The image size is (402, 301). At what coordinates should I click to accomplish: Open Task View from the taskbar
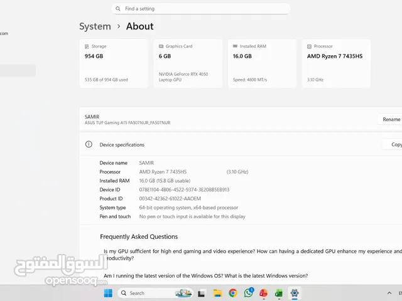pos(202,293)
